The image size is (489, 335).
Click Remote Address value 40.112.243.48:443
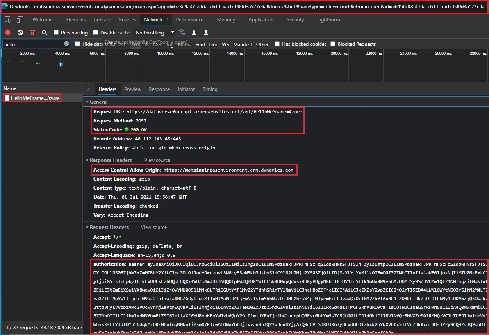coord(158,139)
